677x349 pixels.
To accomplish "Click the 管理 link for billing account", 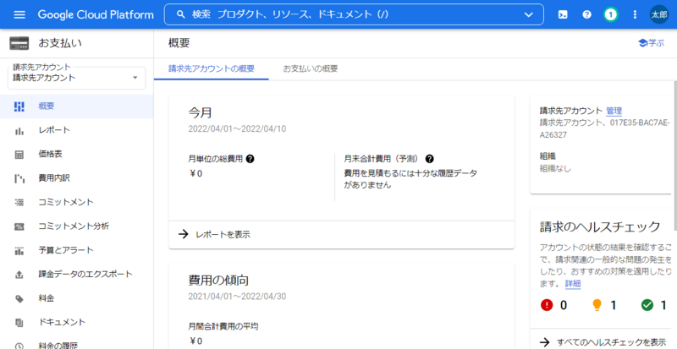I will pyautogui.click(x=614, y=111).
